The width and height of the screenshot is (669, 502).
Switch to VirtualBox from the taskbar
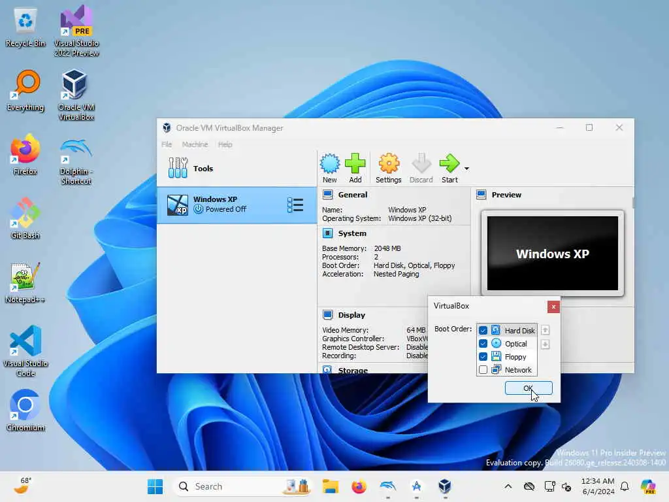click(x=444, y=486)
